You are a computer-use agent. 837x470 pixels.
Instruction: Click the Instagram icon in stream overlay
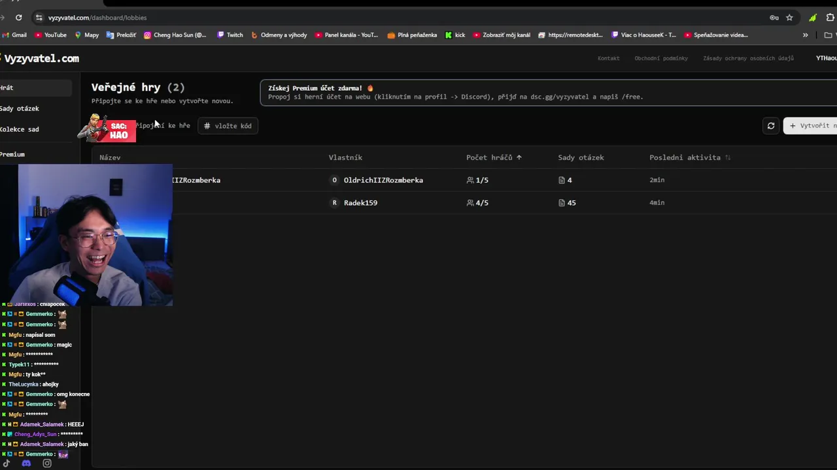pos(47,463)
